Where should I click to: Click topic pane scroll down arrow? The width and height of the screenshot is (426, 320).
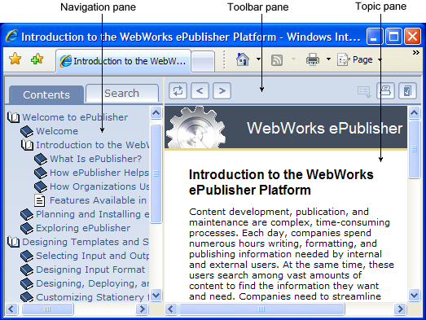[415, 295]
